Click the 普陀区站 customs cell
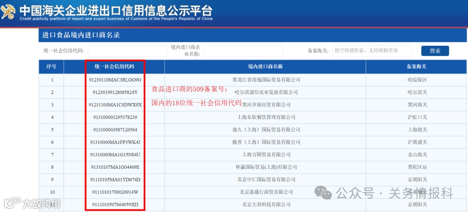The image size is (468, 212). [417, 168]
